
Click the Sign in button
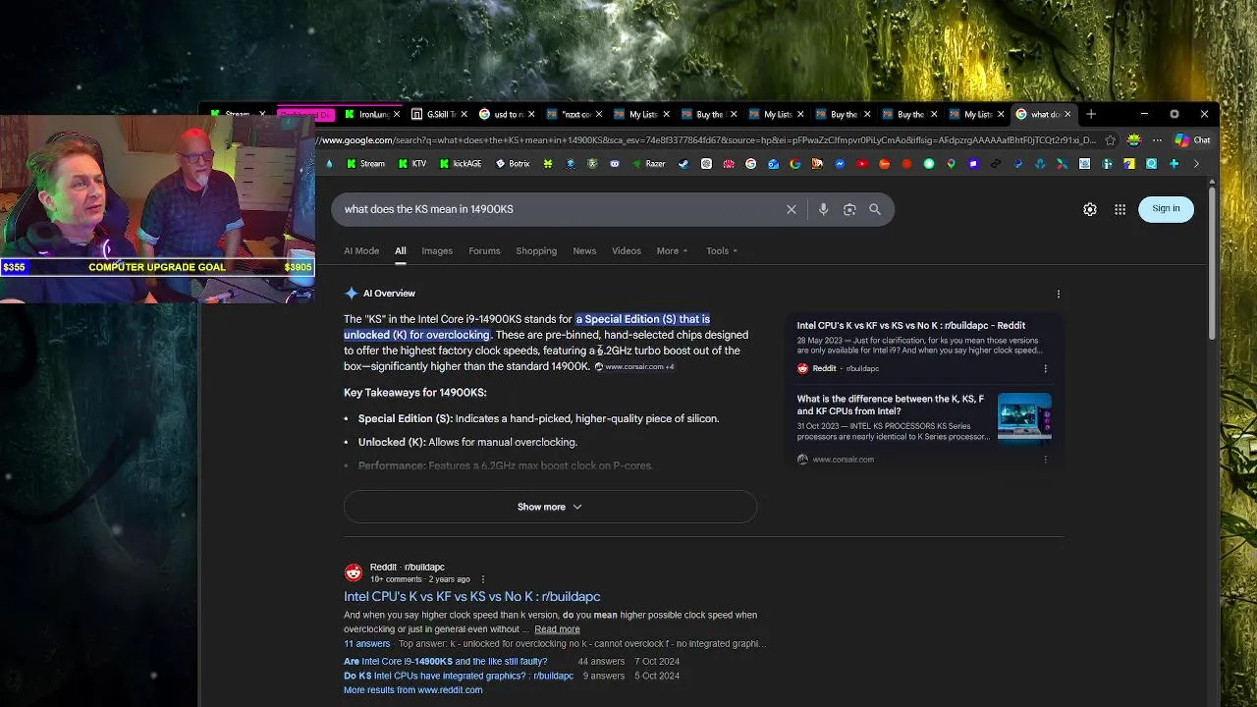[x=1166, y=208]
